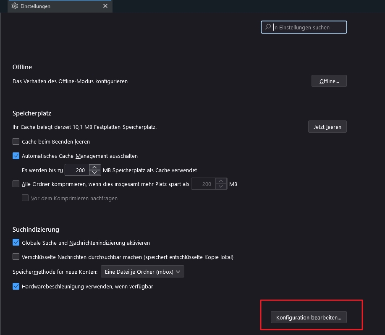
Task: Click the 'In Einstellungen suchen' search field
Action: (x=309, y=27)
